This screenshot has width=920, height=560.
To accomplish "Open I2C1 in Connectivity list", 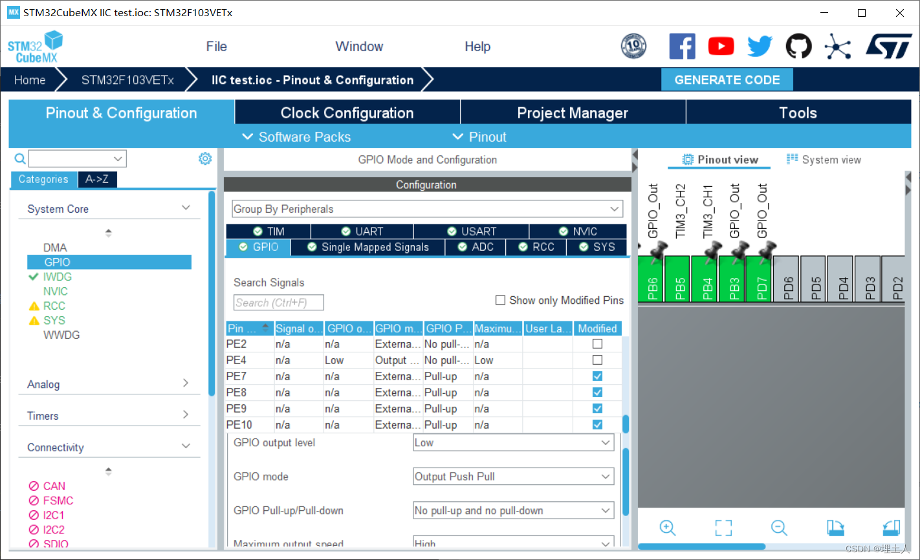I will click(54, 515).
